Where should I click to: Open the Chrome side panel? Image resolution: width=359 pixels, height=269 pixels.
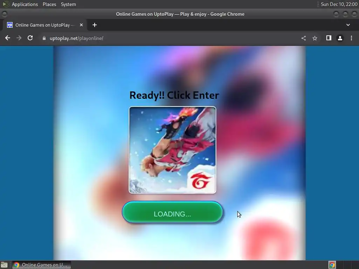pos(329,38)
